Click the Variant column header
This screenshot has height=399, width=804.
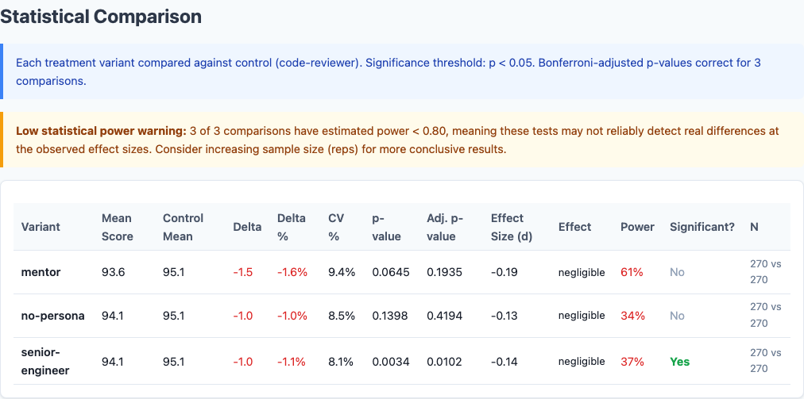coord(41,227)
